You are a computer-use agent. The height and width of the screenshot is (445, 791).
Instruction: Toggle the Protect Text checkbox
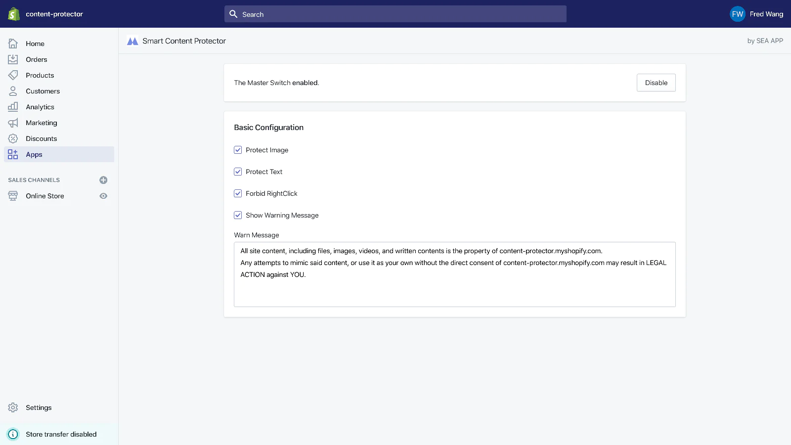click(238, 172)
